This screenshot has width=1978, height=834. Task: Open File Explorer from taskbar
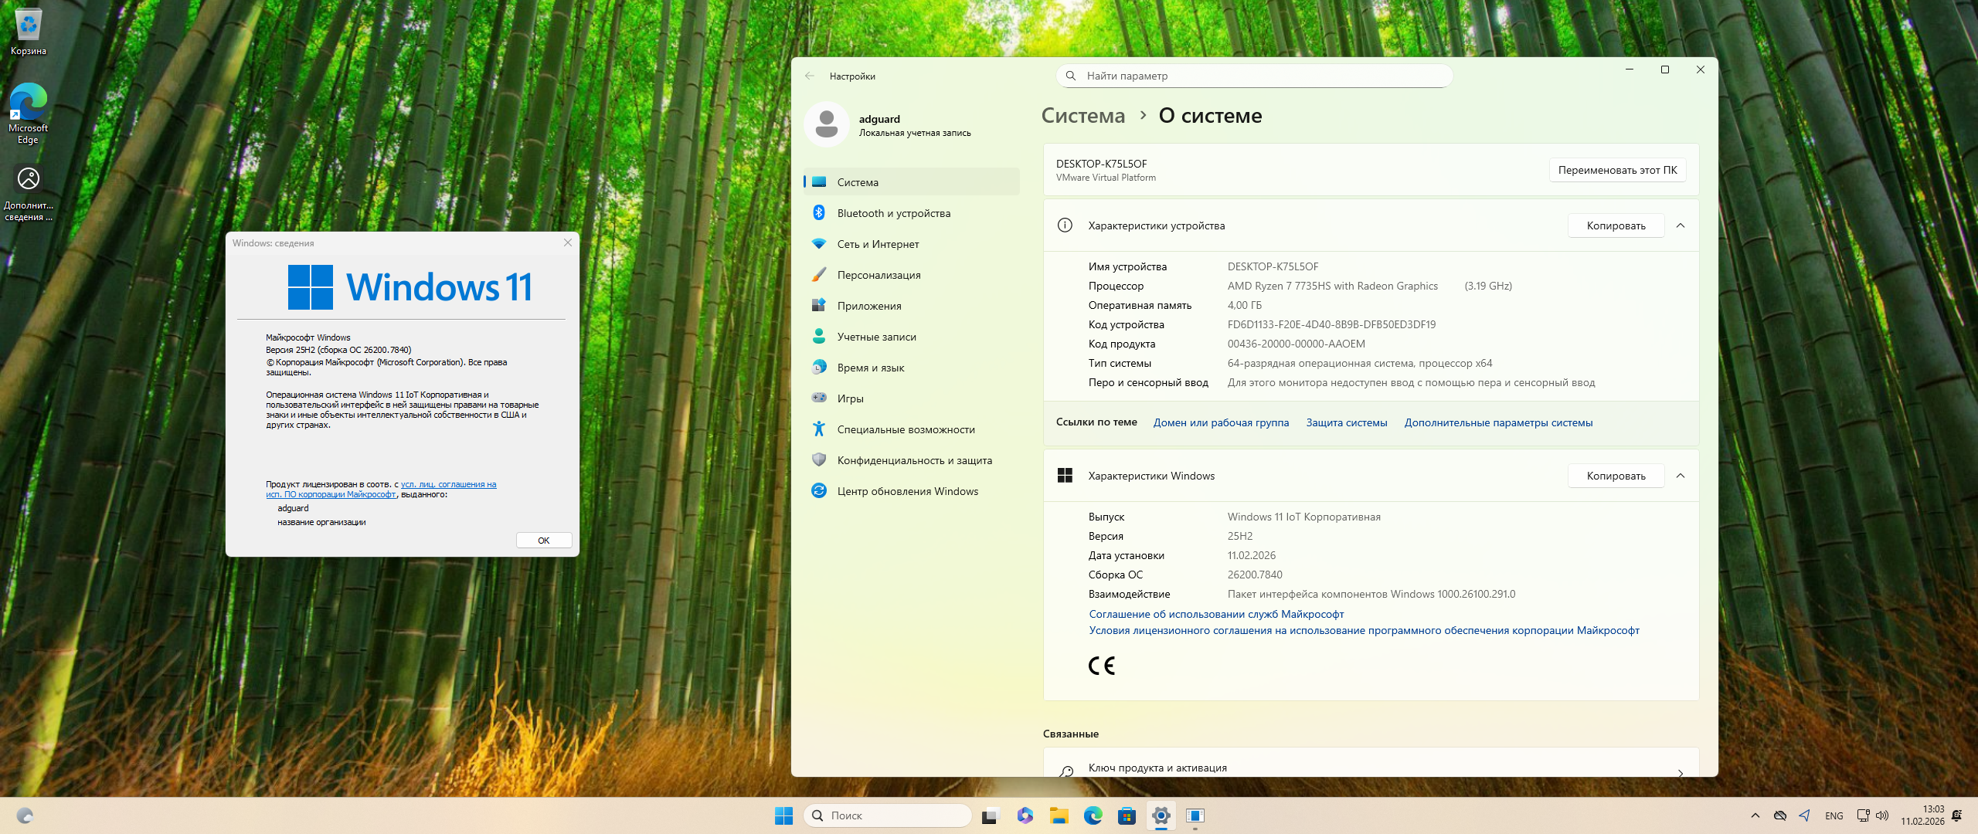[1059, 815]
